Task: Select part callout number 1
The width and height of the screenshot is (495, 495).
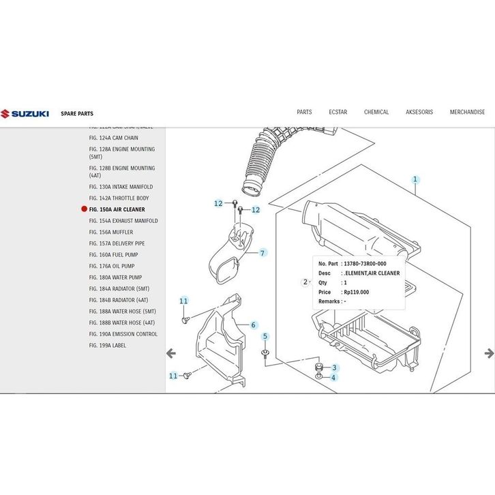Action: pos(415,180)
